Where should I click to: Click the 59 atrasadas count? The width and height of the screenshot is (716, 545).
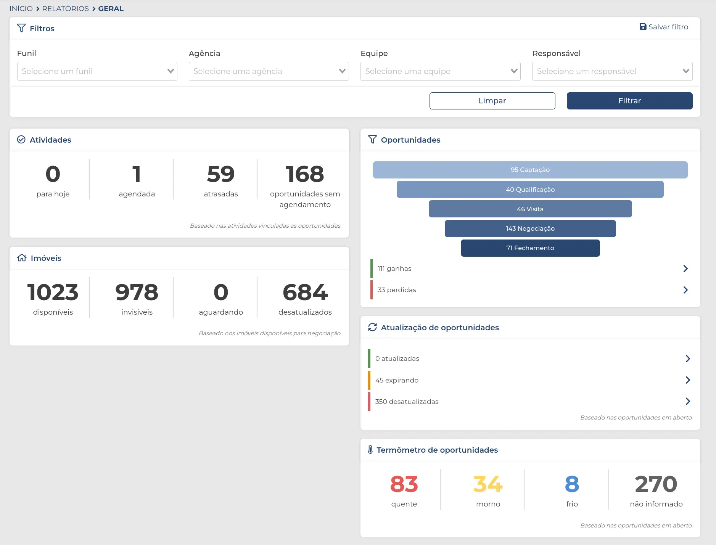pos(221,174)
